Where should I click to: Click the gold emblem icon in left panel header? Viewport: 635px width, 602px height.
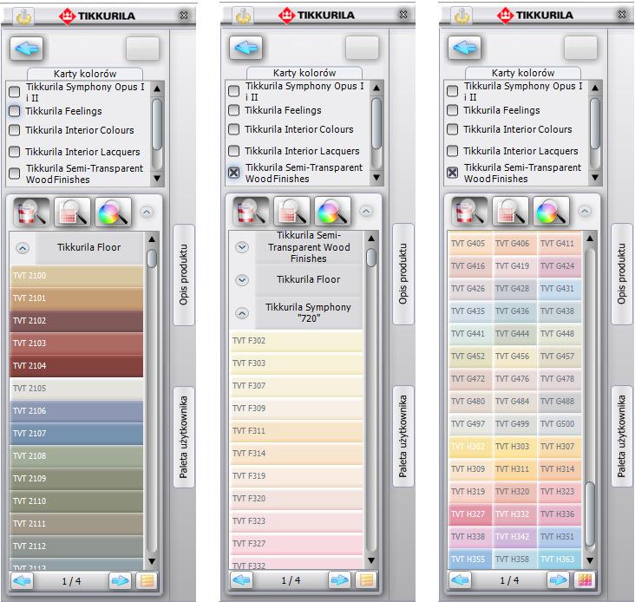point(24,16)
